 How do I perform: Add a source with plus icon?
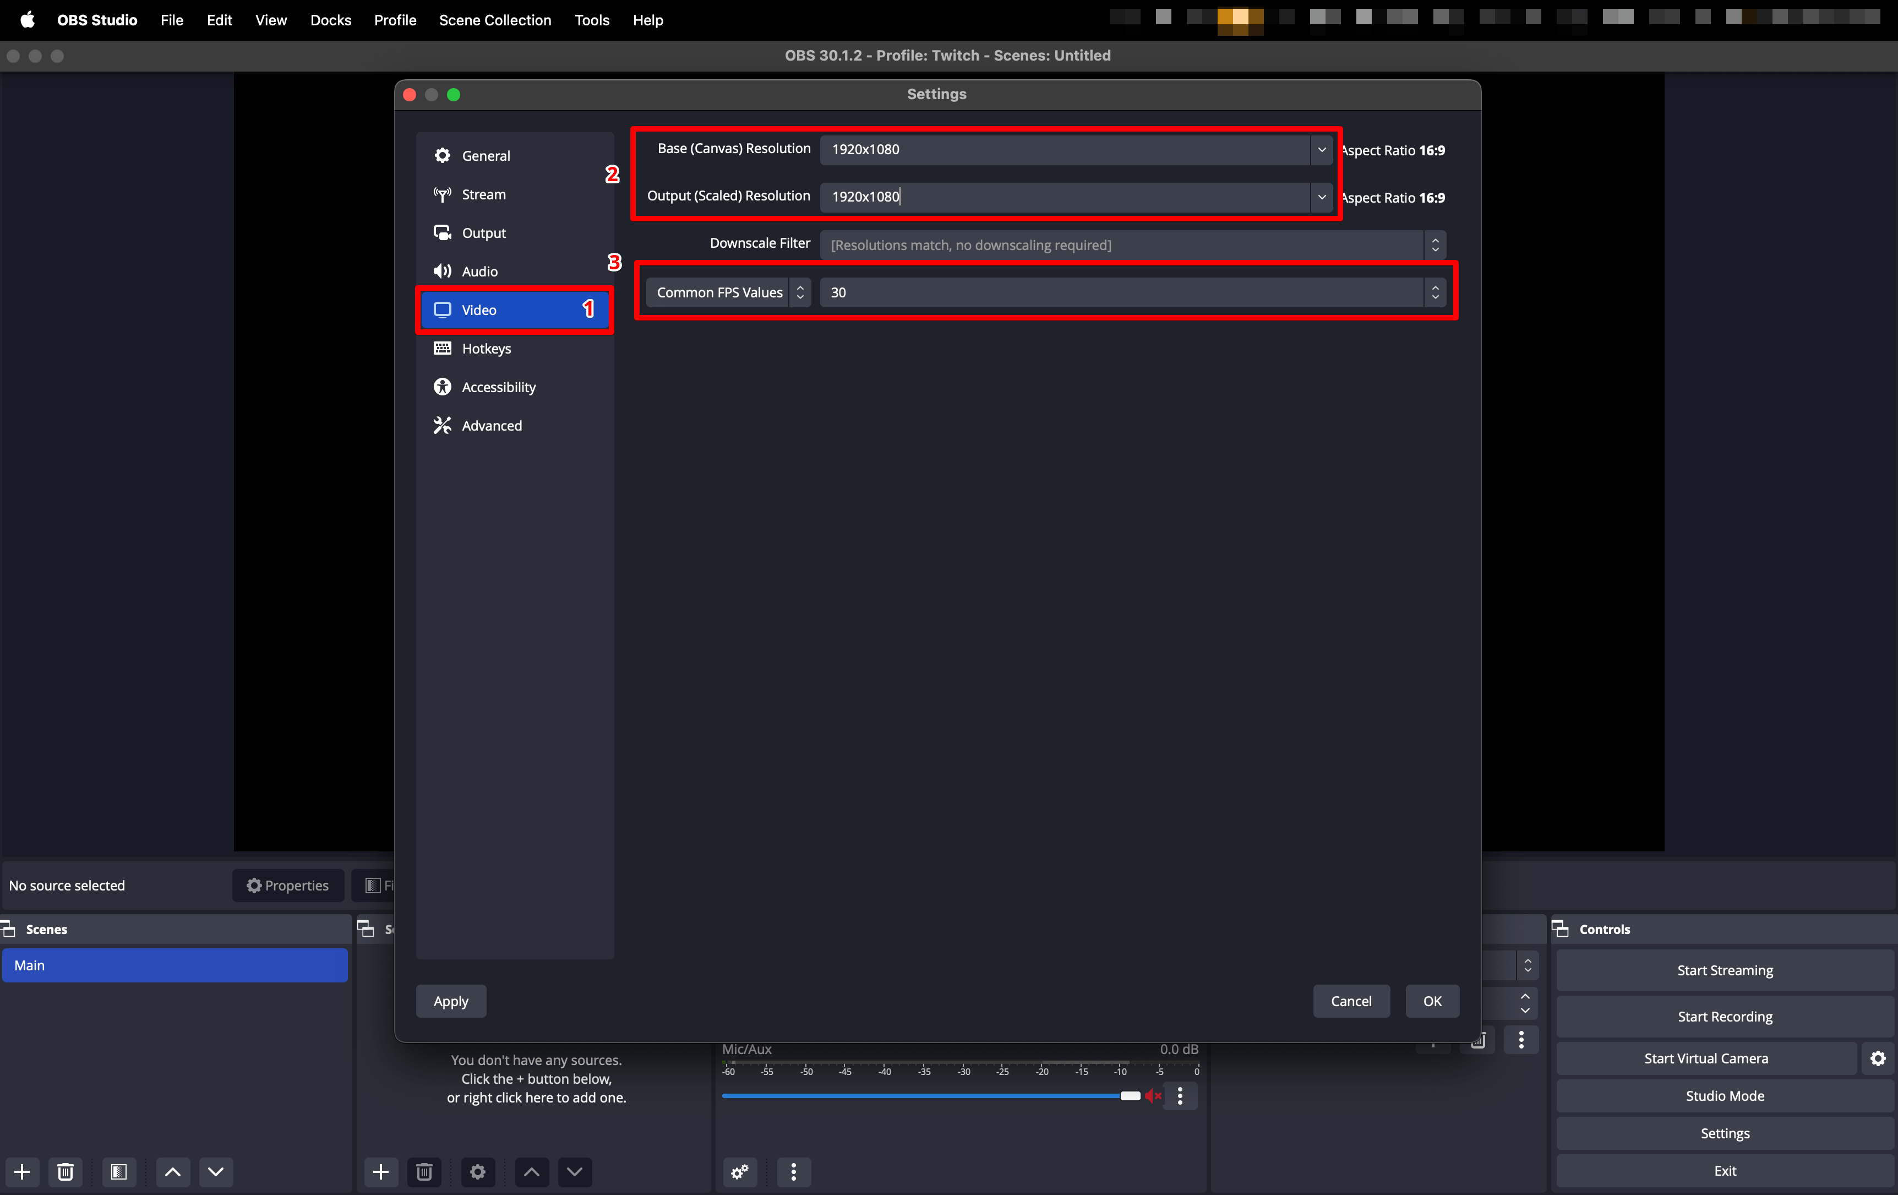coord(381,1171)
